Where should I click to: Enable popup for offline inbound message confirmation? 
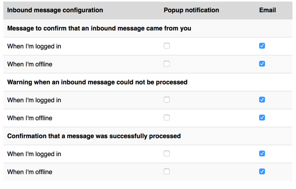[166, 64]
